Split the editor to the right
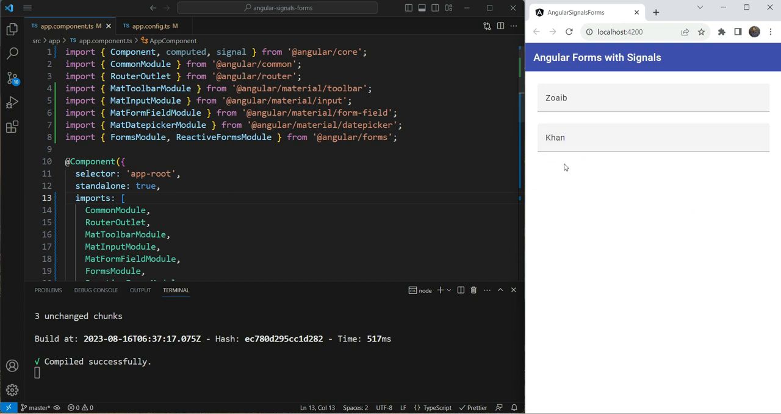 pos(500,26)
